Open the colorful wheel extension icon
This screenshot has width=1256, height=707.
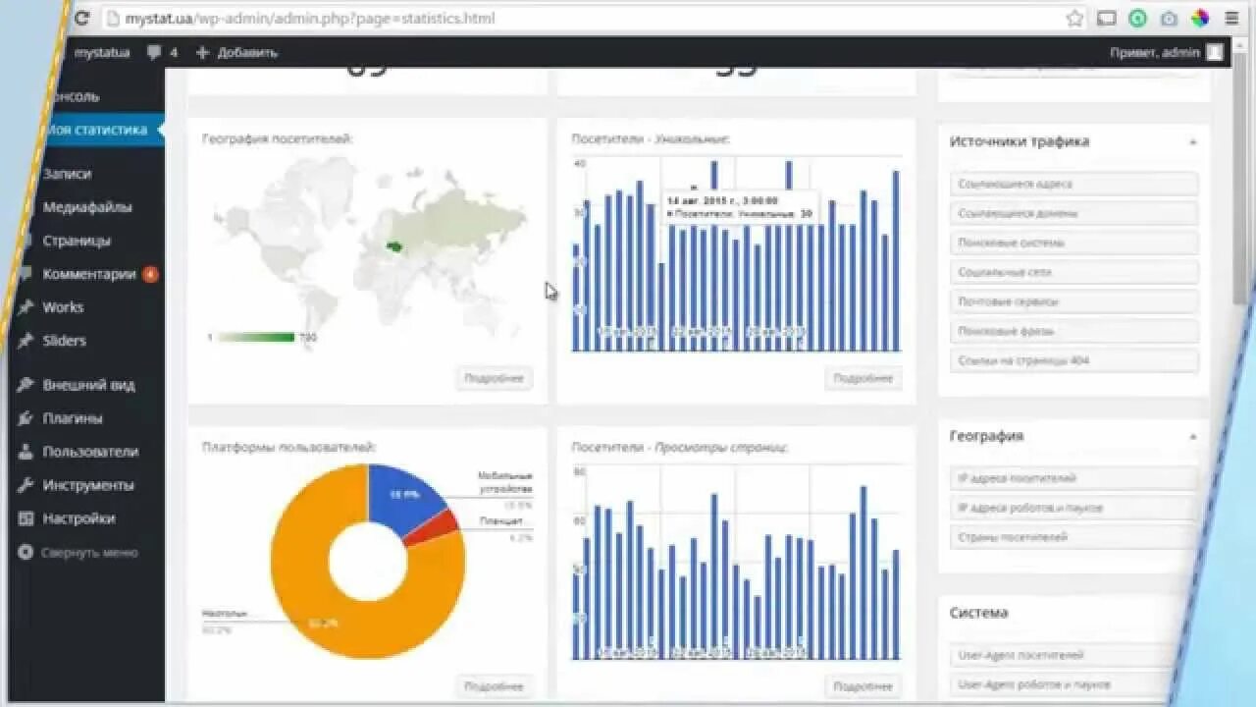tap(1200, 18)
